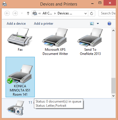Click the Devices and Printers title bar icon
Viewport: 118px width, 120px height.
point(4,4)
